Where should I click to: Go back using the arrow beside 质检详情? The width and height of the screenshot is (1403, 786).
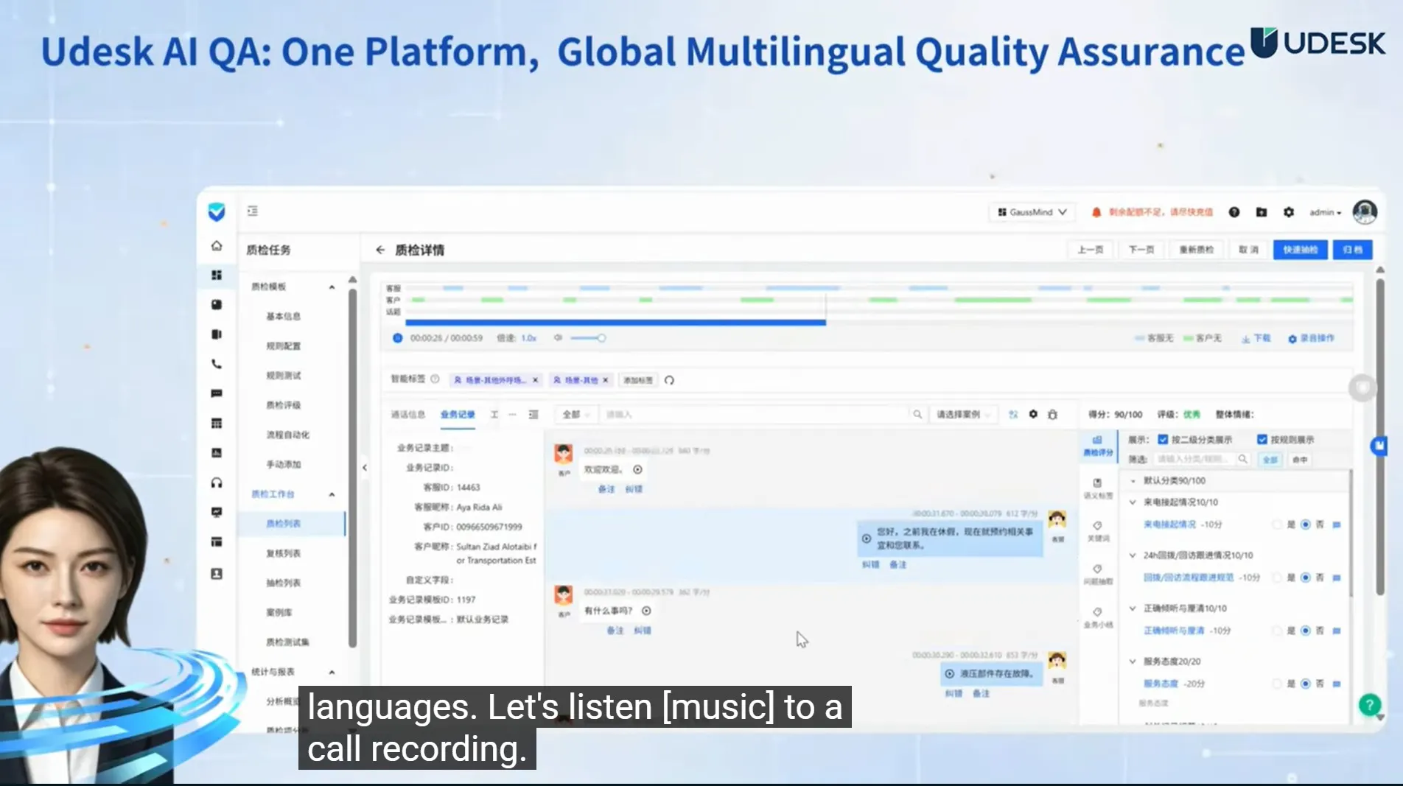(380, 250)
